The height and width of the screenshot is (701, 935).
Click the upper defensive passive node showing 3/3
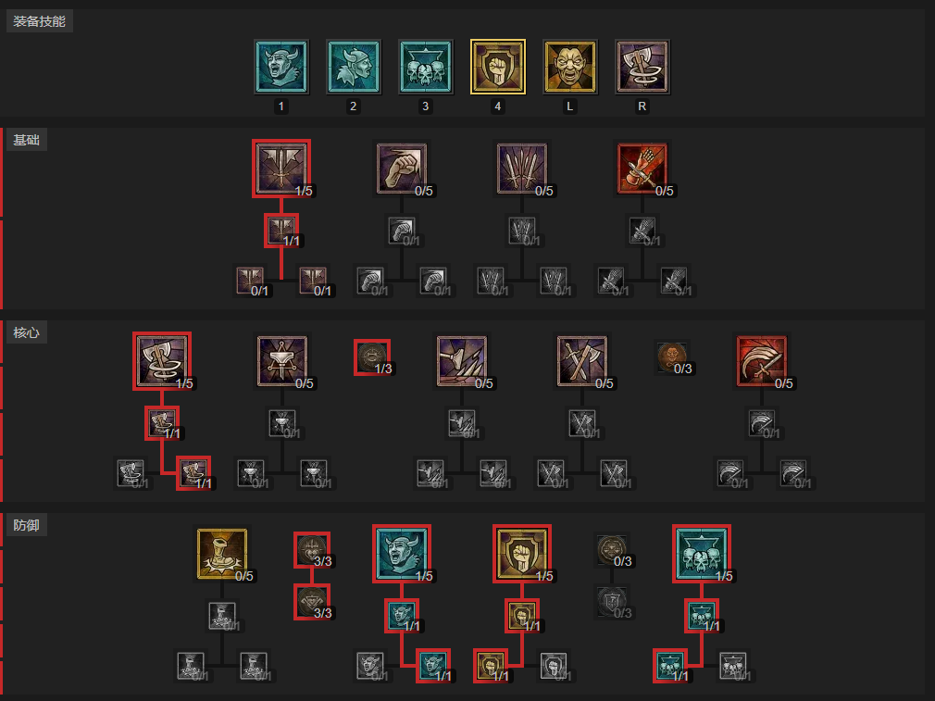(x=312, y=550)
